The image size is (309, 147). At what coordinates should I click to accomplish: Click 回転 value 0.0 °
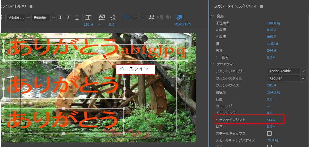271,57
